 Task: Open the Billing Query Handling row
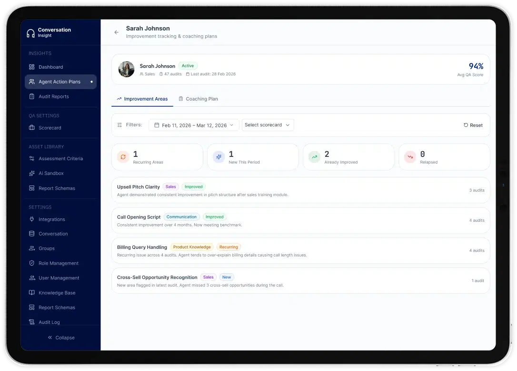tap(300, 251)
